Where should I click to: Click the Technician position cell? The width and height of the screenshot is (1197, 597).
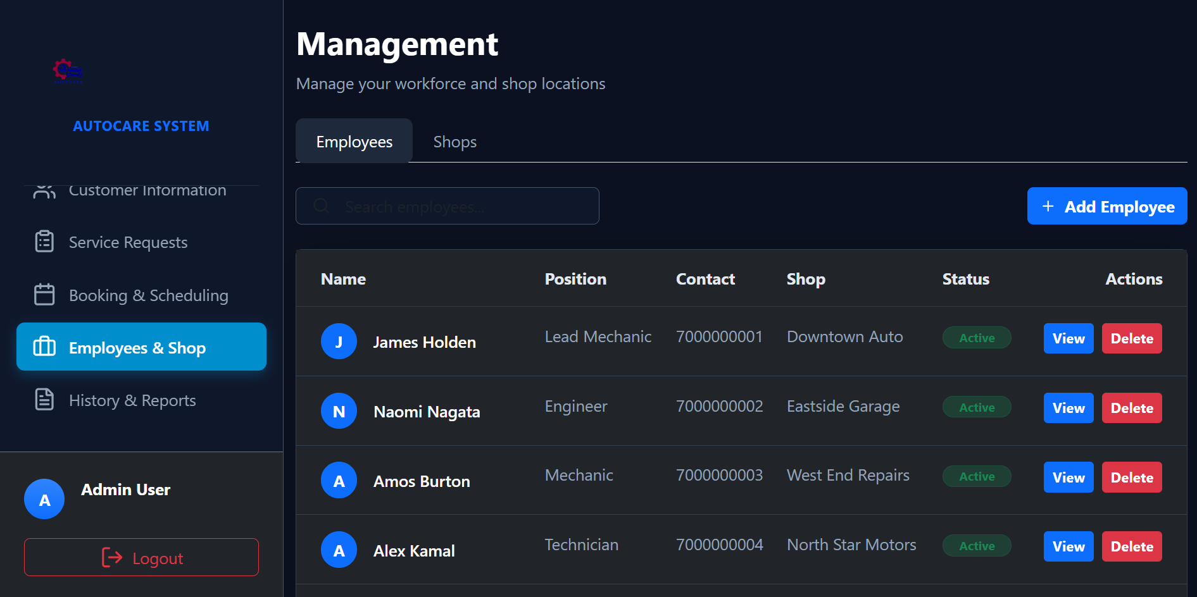pos(582,545)
